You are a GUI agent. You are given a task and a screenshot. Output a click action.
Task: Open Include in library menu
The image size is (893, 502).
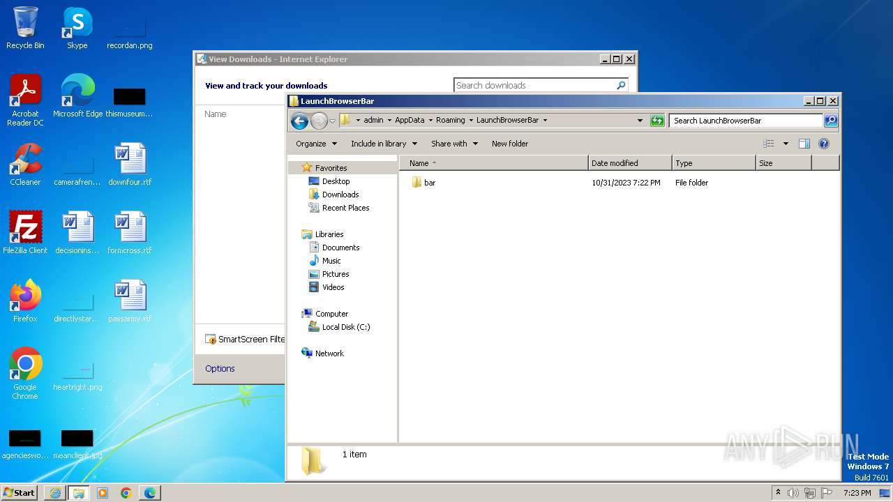click(x=384, y=144)
